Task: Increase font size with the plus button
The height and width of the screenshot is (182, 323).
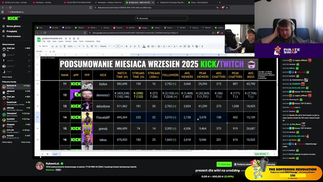Action: point(122,46)
